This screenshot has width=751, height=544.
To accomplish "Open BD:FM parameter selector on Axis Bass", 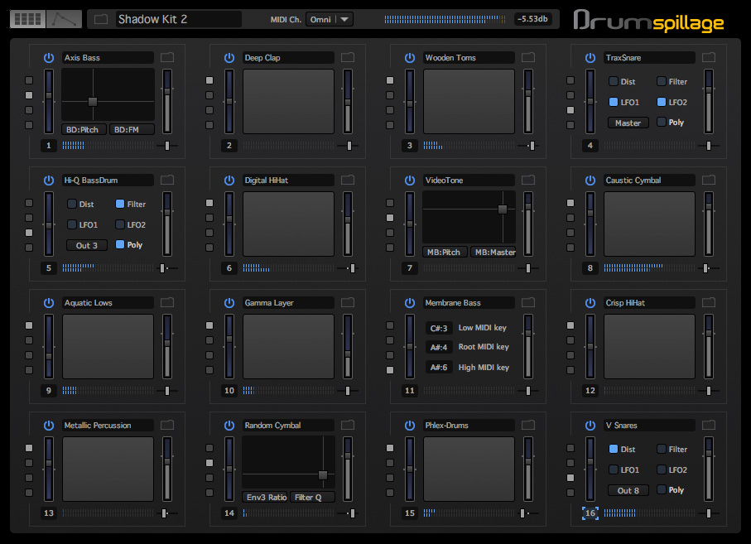I will point(132,130).
